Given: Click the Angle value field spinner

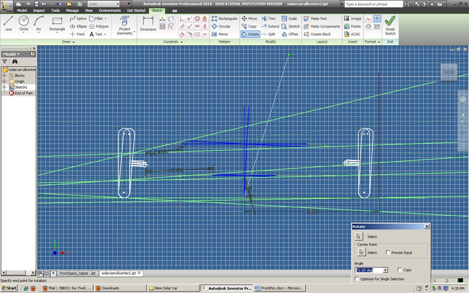Looking at the screenshot, I should coord(386,270).
